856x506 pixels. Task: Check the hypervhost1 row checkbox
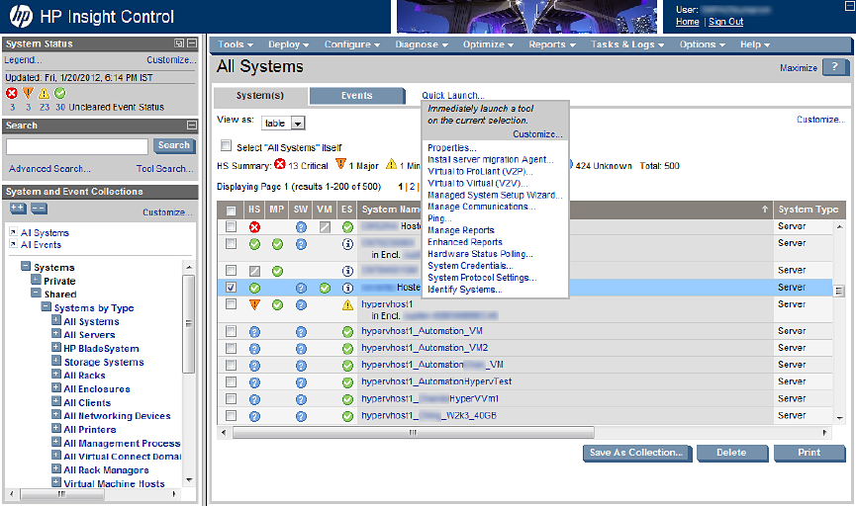click(231, 303)
